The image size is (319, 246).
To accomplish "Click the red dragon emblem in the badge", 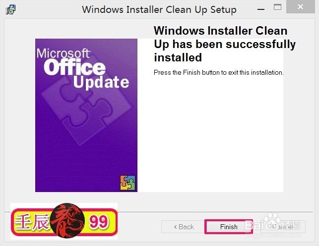I will 67,220.
